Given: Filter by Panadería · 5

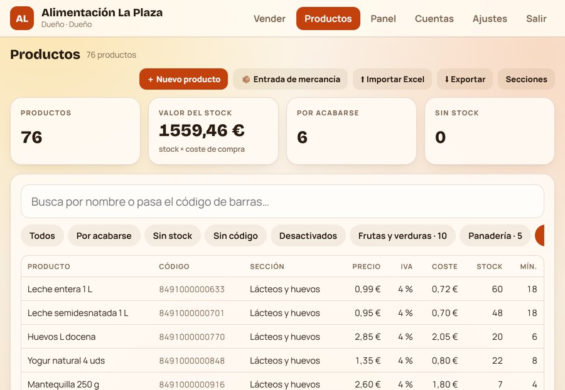Looking at the screenshot, I should click(x=495, y=236).
